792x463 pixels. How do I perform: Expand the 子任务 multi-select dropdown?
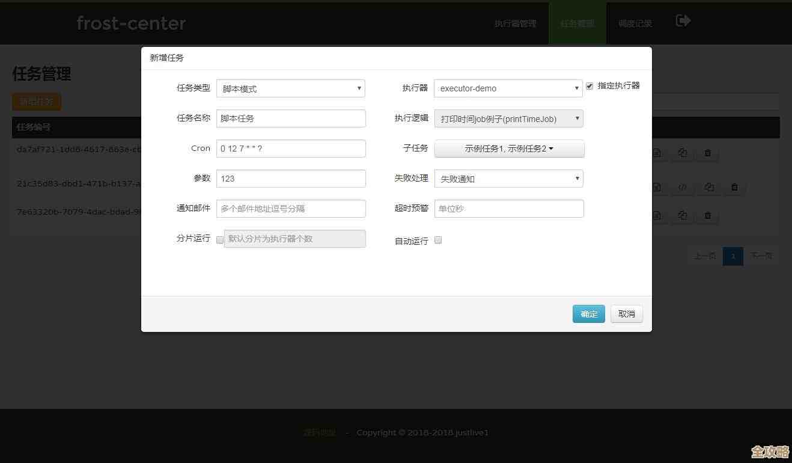[508, 149]
